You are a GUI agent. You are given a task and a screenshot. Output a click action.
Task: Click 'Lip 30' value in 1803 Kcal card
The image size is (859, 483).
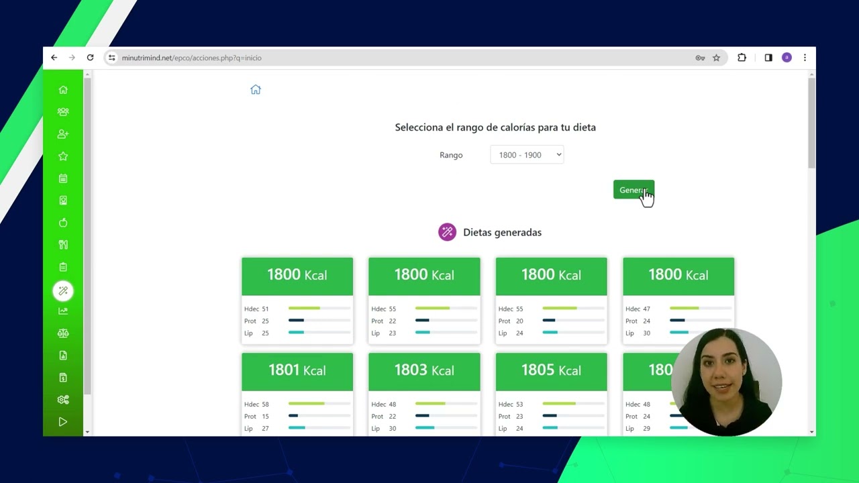[383, 429]
